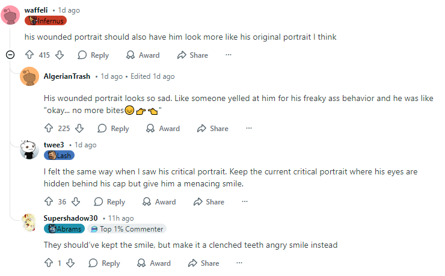445x276 pixels.
Task: Downvote waffeli's comment with 415 votes
Action: point(59,55)
